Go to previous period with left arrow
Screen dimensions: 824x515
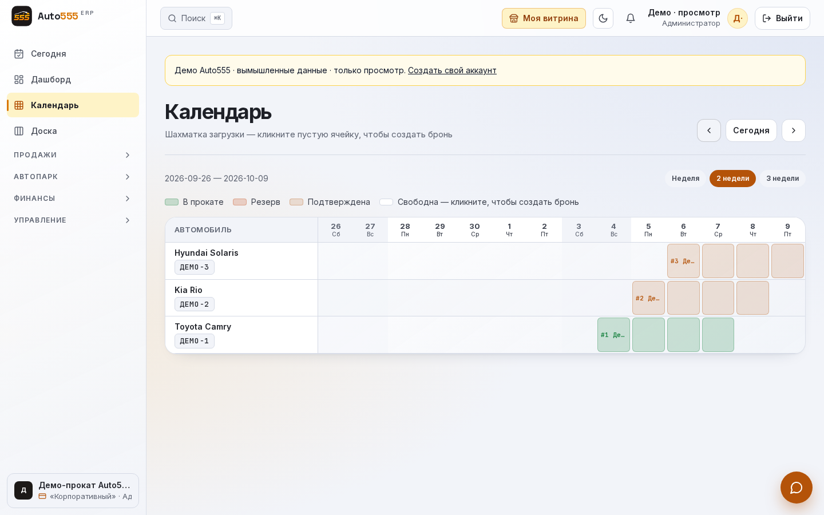(x=709, y=130)
